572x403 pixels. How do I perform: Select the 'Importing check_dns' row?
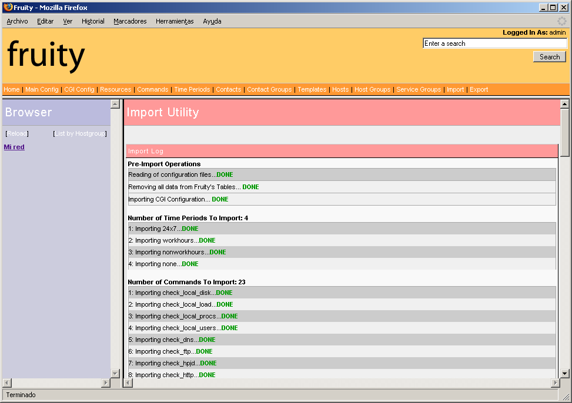[342, 339]
